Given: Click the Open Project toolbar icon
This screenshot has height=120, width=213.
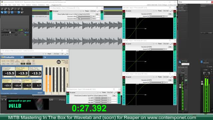Looking at the screenshot, I should pyautogui.click(x=5, y=9).
